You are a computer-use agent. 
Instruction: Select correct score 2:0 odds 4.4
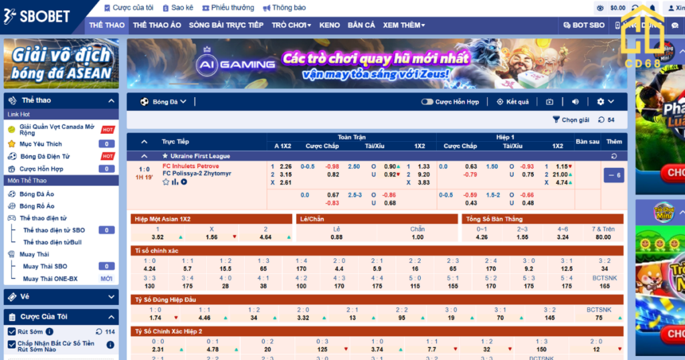(339, 269)
